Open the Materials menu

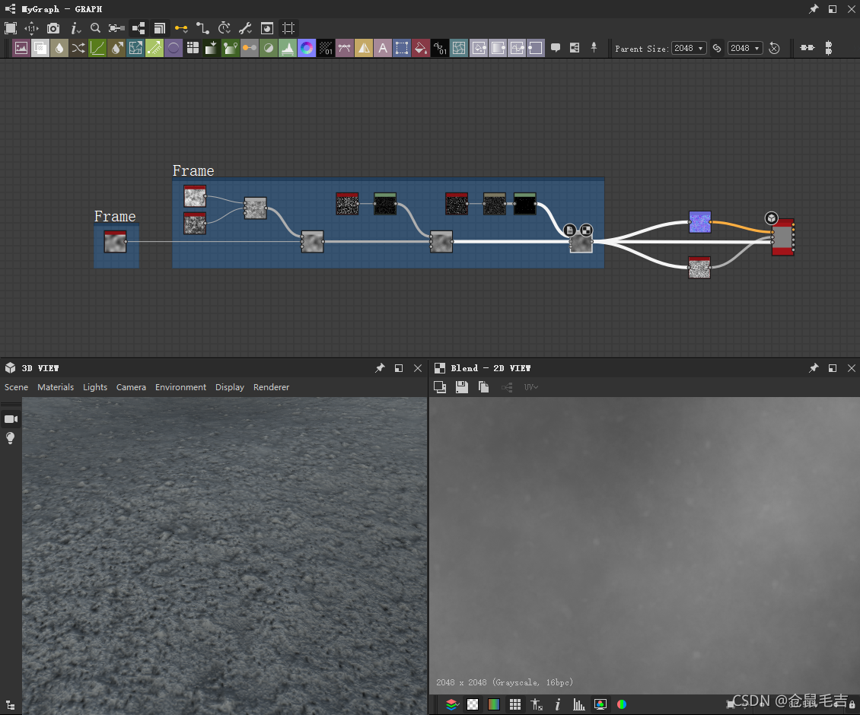click(x=56, y=387)
